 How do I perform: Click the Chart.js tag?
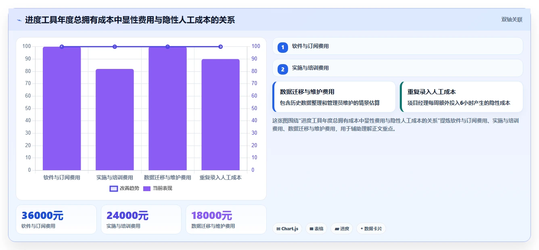click(x=287, y=229)
